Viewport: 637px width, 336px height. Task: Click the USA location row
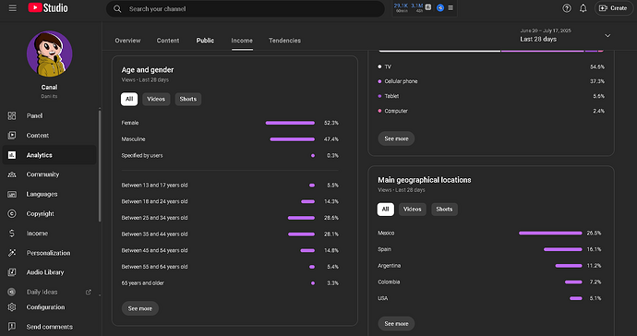(489, 298)
